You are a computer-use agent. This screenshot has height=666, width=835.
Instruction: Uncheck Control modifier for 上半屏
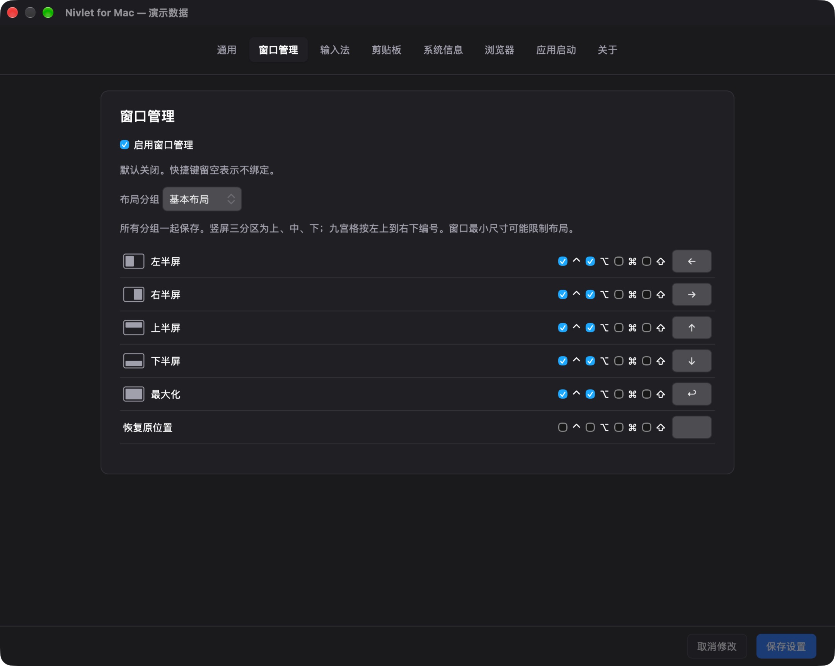[x=562, y=328]
